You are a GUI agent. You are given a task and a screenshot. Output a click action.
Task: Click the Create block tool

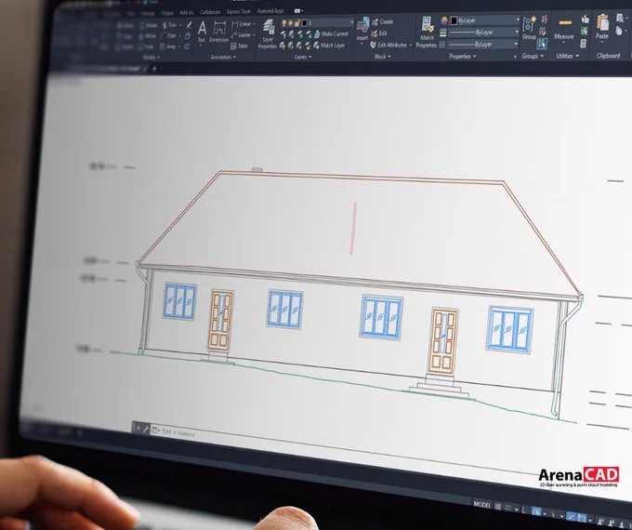coord(383,21)
